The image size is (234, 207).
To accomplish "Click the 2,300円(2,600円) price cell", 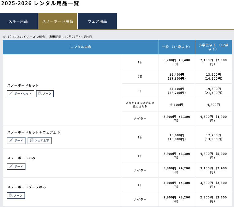I will (x=213, y=199).
